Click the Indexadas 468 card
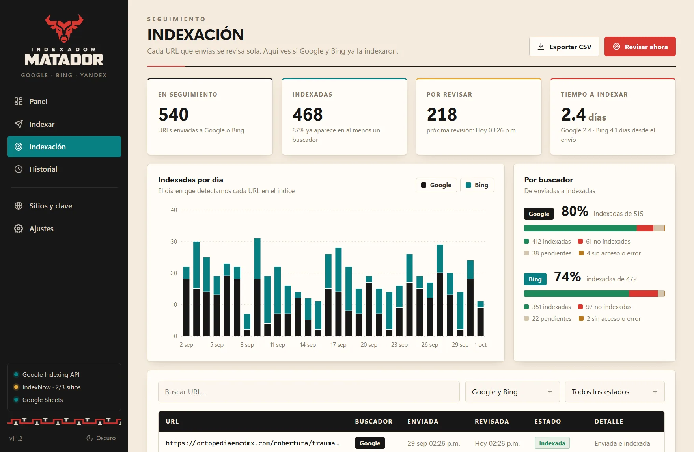Screen dimensions: 694x452 [x=344, y=117]
